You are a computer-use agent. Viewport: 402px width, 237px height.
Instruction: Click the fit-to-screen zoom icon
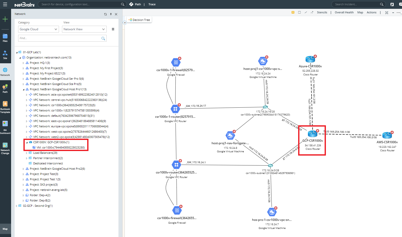[x=387, y=13]
